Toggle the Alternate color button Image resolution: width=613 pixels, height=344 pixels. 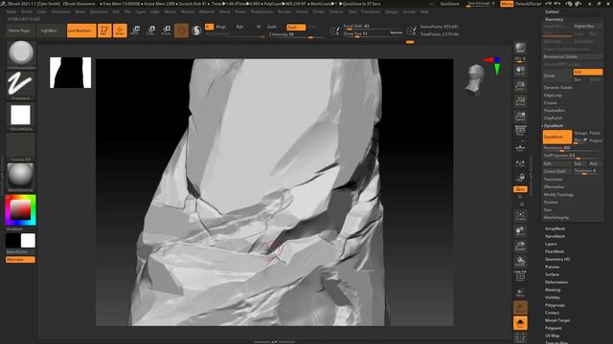pyautogui.click(x=20, y=259)
